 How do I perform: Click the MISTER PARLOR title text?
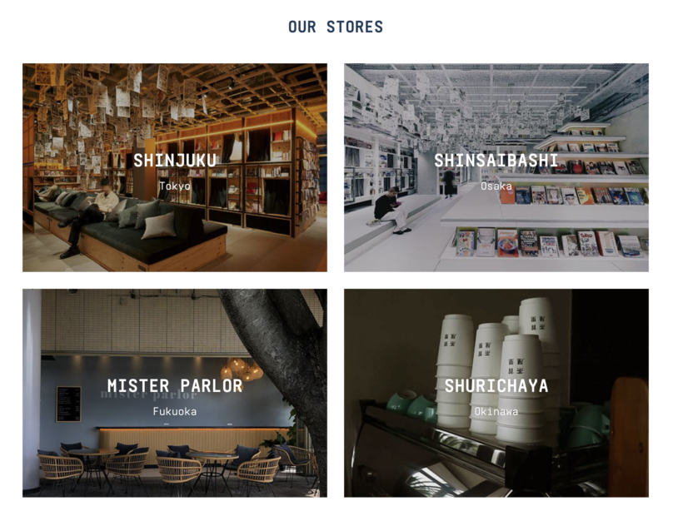[175, 385]
